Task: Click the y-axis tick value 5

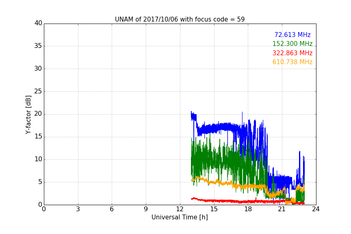Action: 40,182
